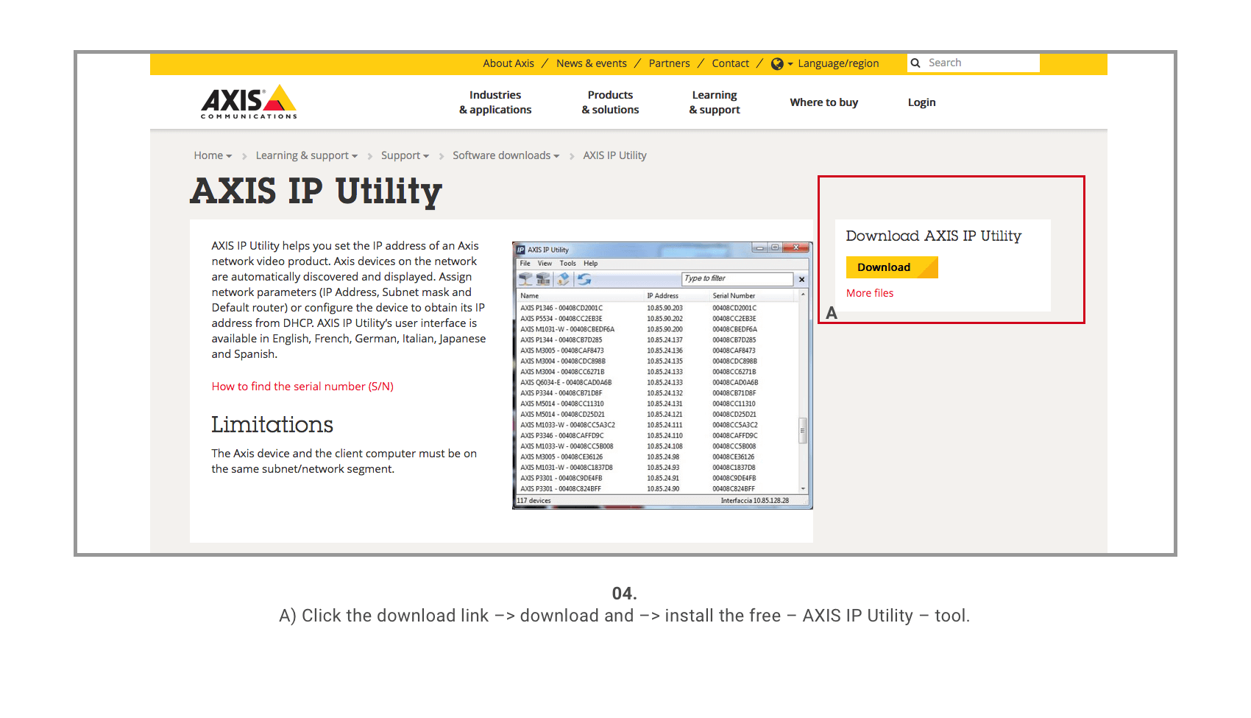Open the More files link

click(x=870, y=293)
